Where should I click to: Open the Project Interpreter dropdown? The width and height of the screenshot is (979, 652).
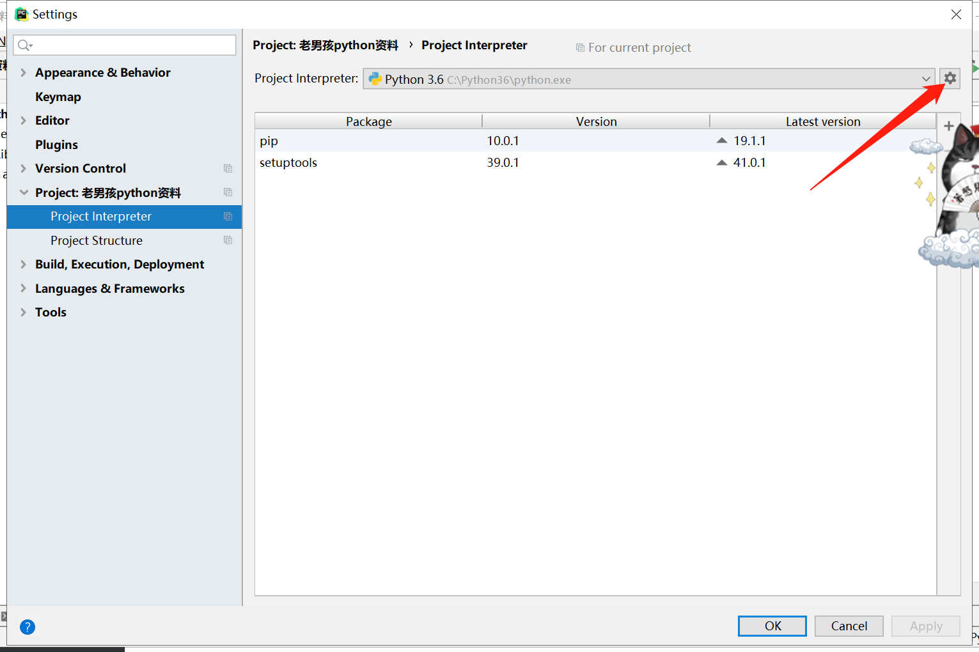coord(925,79)
